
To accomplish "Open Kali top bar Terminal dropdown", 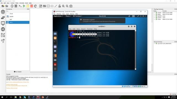I will [x=77, y=16].
